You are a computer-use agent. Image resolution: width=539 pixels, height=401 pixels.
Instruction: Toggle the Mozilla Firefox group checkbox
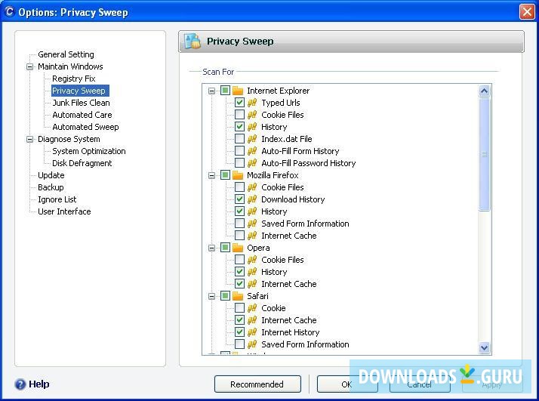(x=225, y=175)
